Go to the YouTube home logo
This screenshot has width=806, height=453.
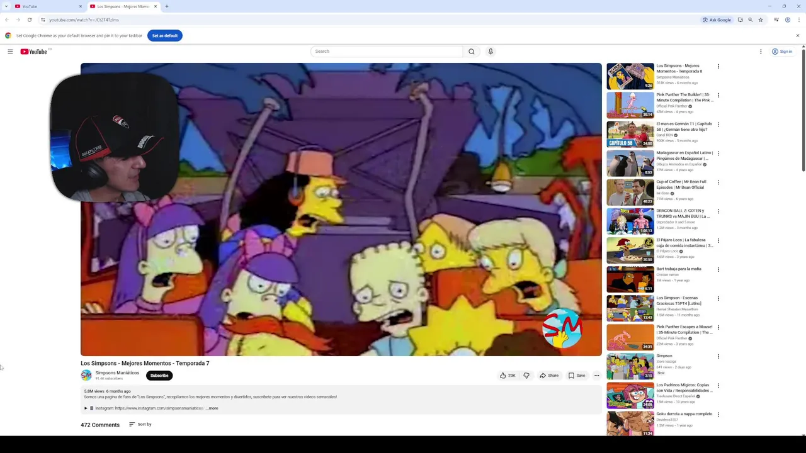pyautogui.click(x=34, y=52)
